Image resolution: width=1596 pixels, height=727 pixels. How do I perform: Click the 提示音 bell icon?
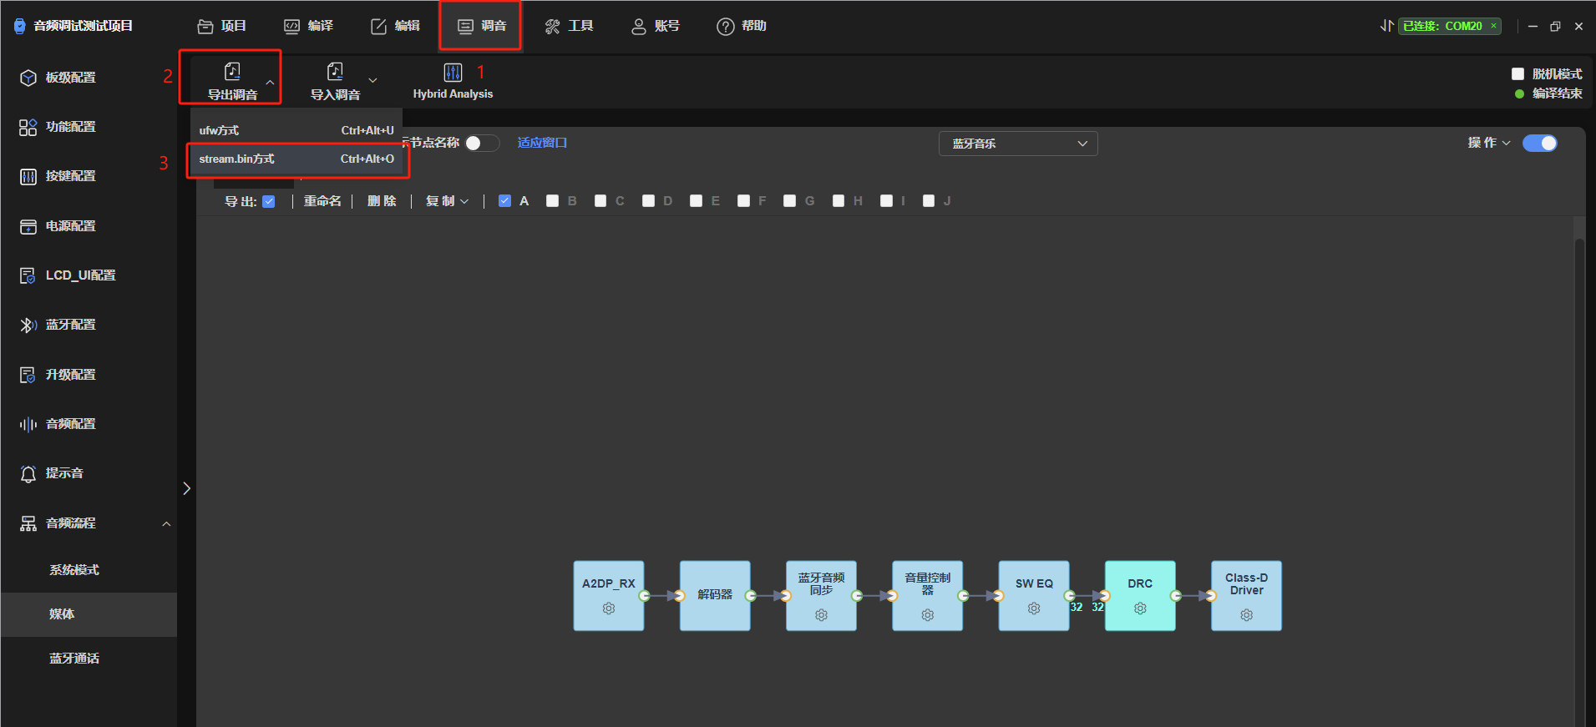click(x=28, y=473)
